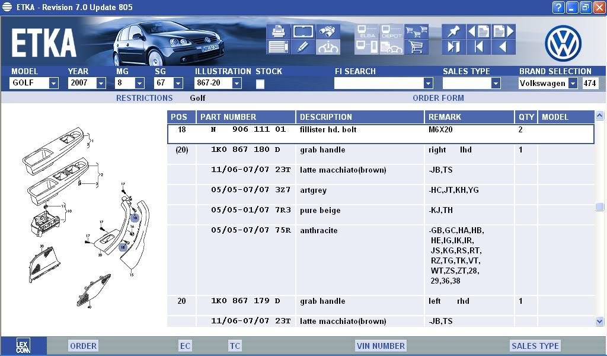Viewport: 607px width, 356px height.
Task: Click the POS column header
Action: (181, 117)
